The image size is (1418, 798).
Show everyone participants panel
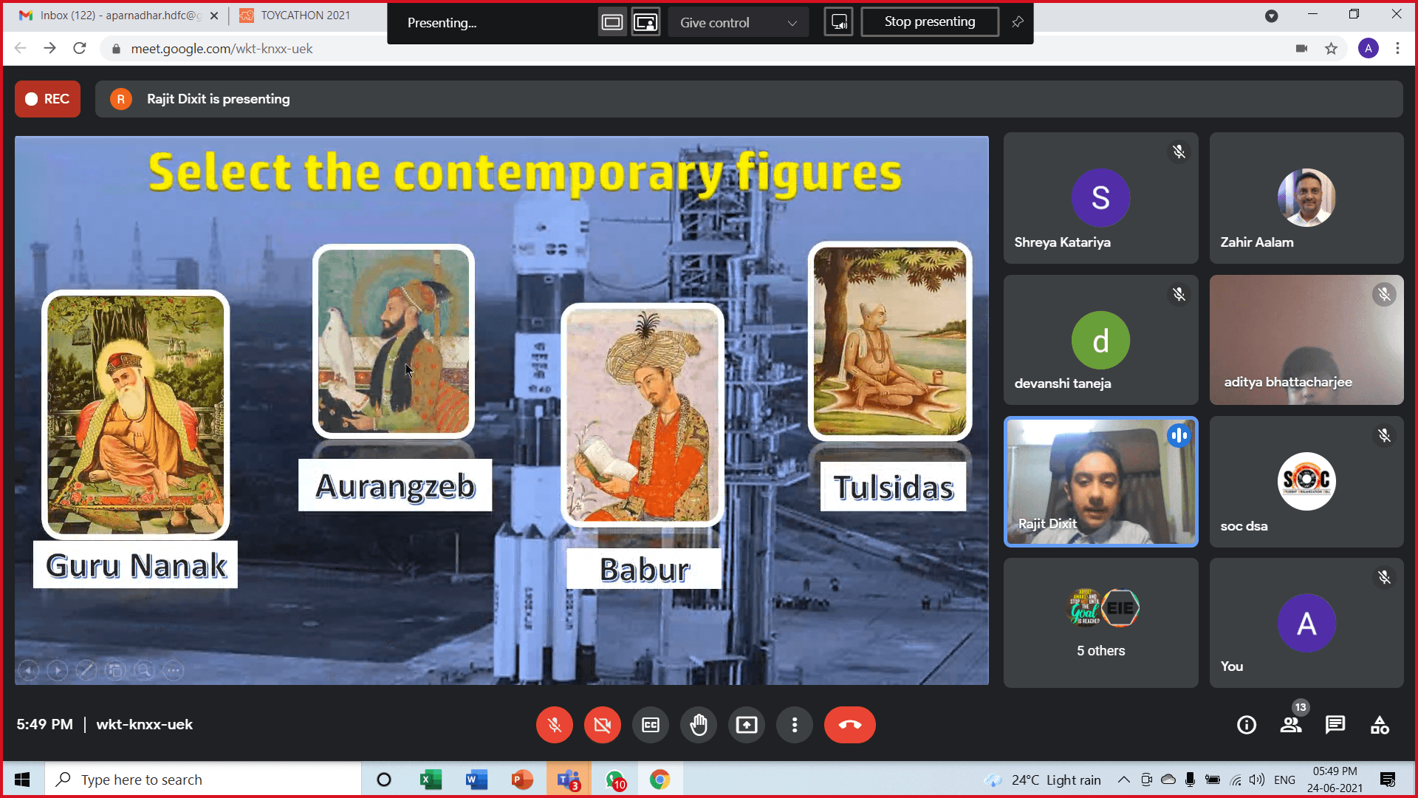pyautogui.click(x=1291, y=725)
